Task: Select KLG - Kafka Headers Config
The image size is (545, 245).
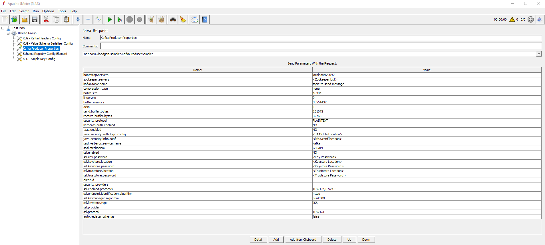Action: (x=42, y=38)
